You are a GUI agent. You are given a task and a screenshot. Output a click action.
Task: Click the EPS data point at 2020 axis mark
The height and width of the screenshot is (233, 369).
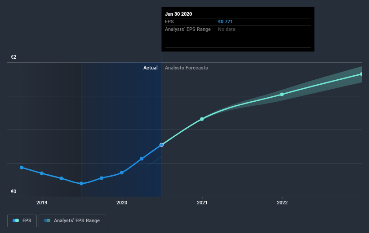coord(122,173)
